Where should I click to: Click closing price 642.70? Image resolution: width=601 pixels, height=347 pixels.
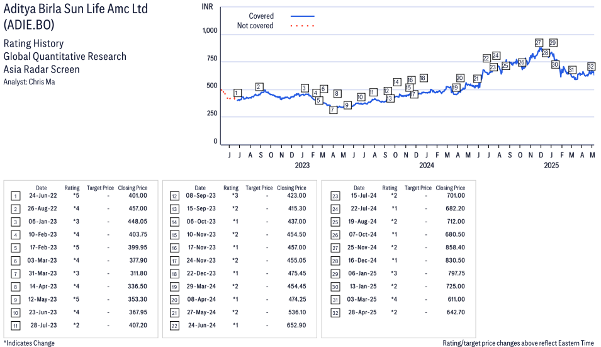click(x=456, y=312)
